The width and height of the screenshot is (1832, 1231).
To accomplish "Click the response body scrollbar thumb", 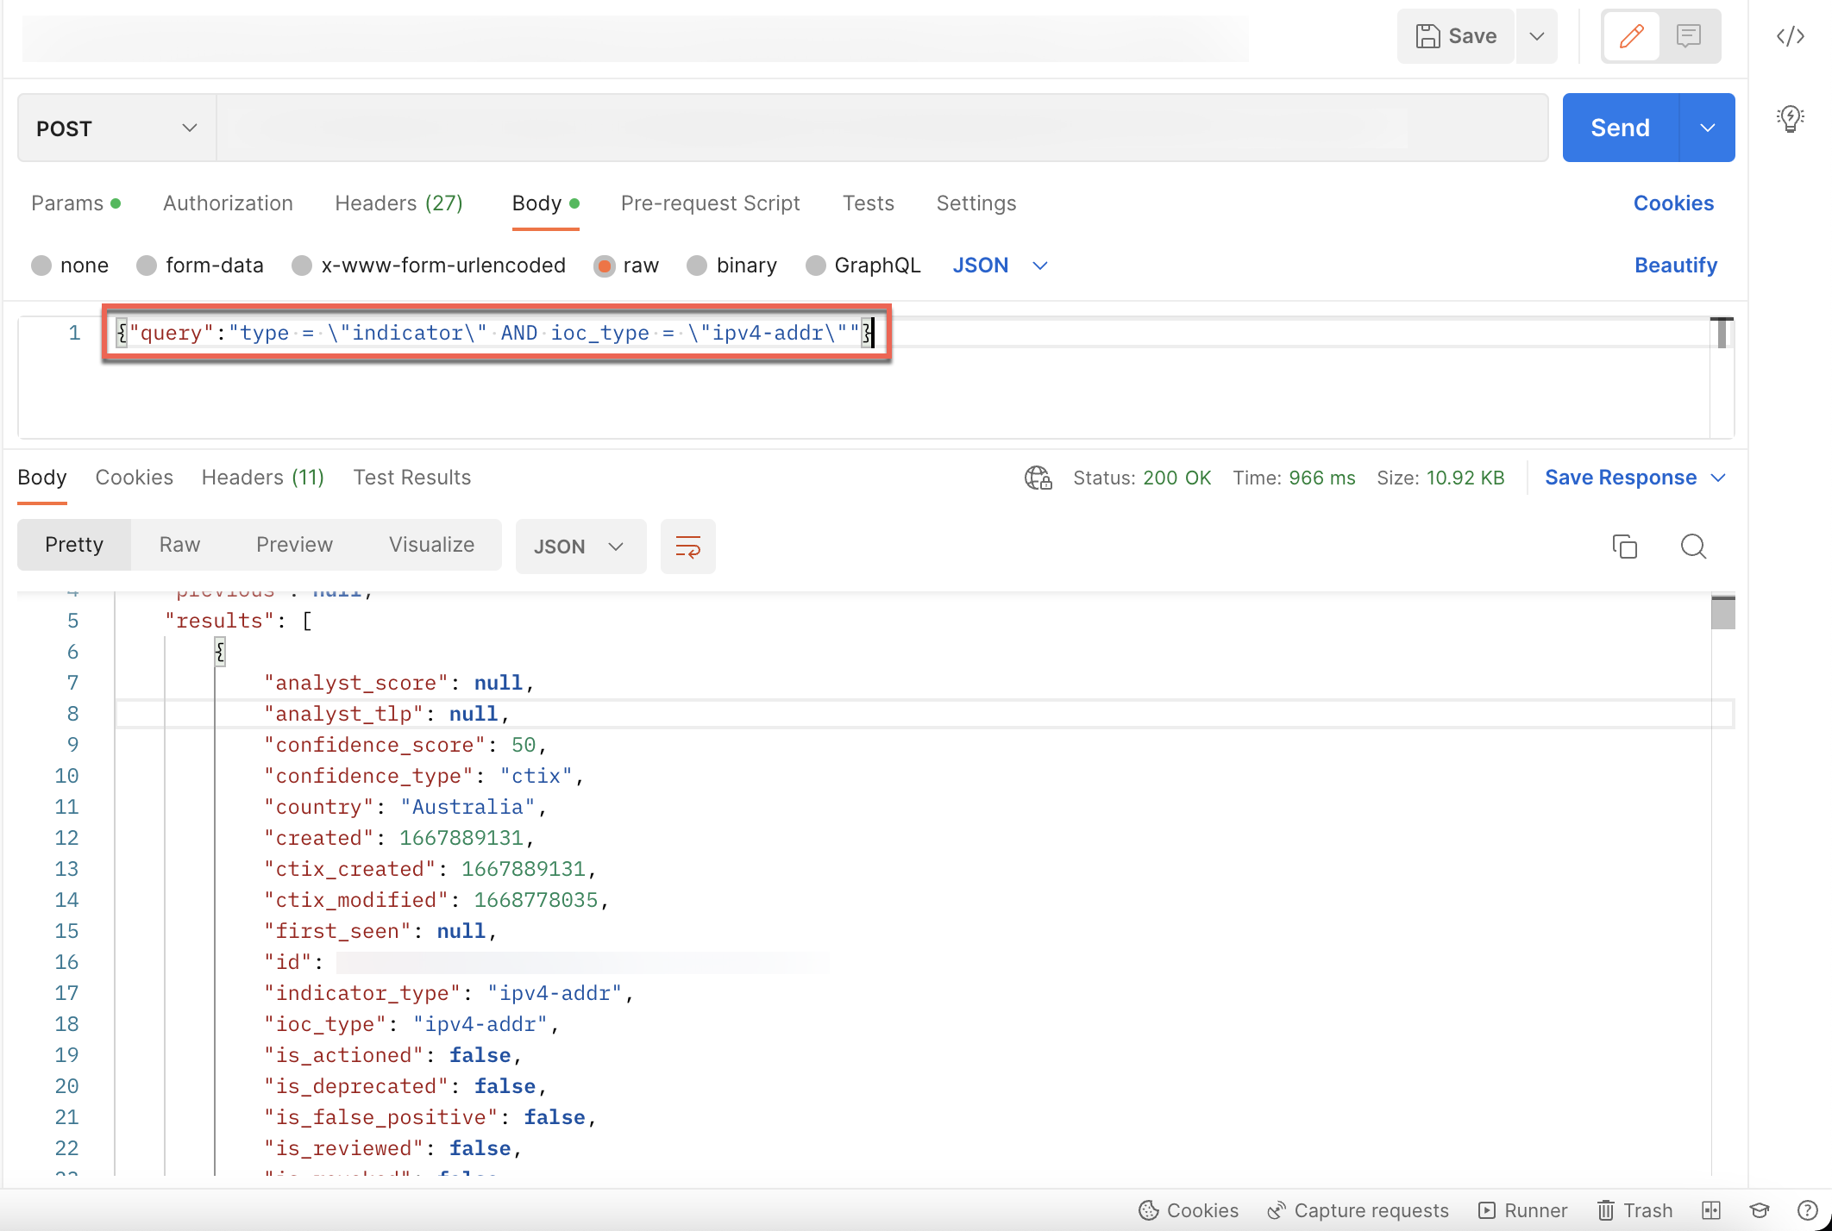I will (1722, 613).
